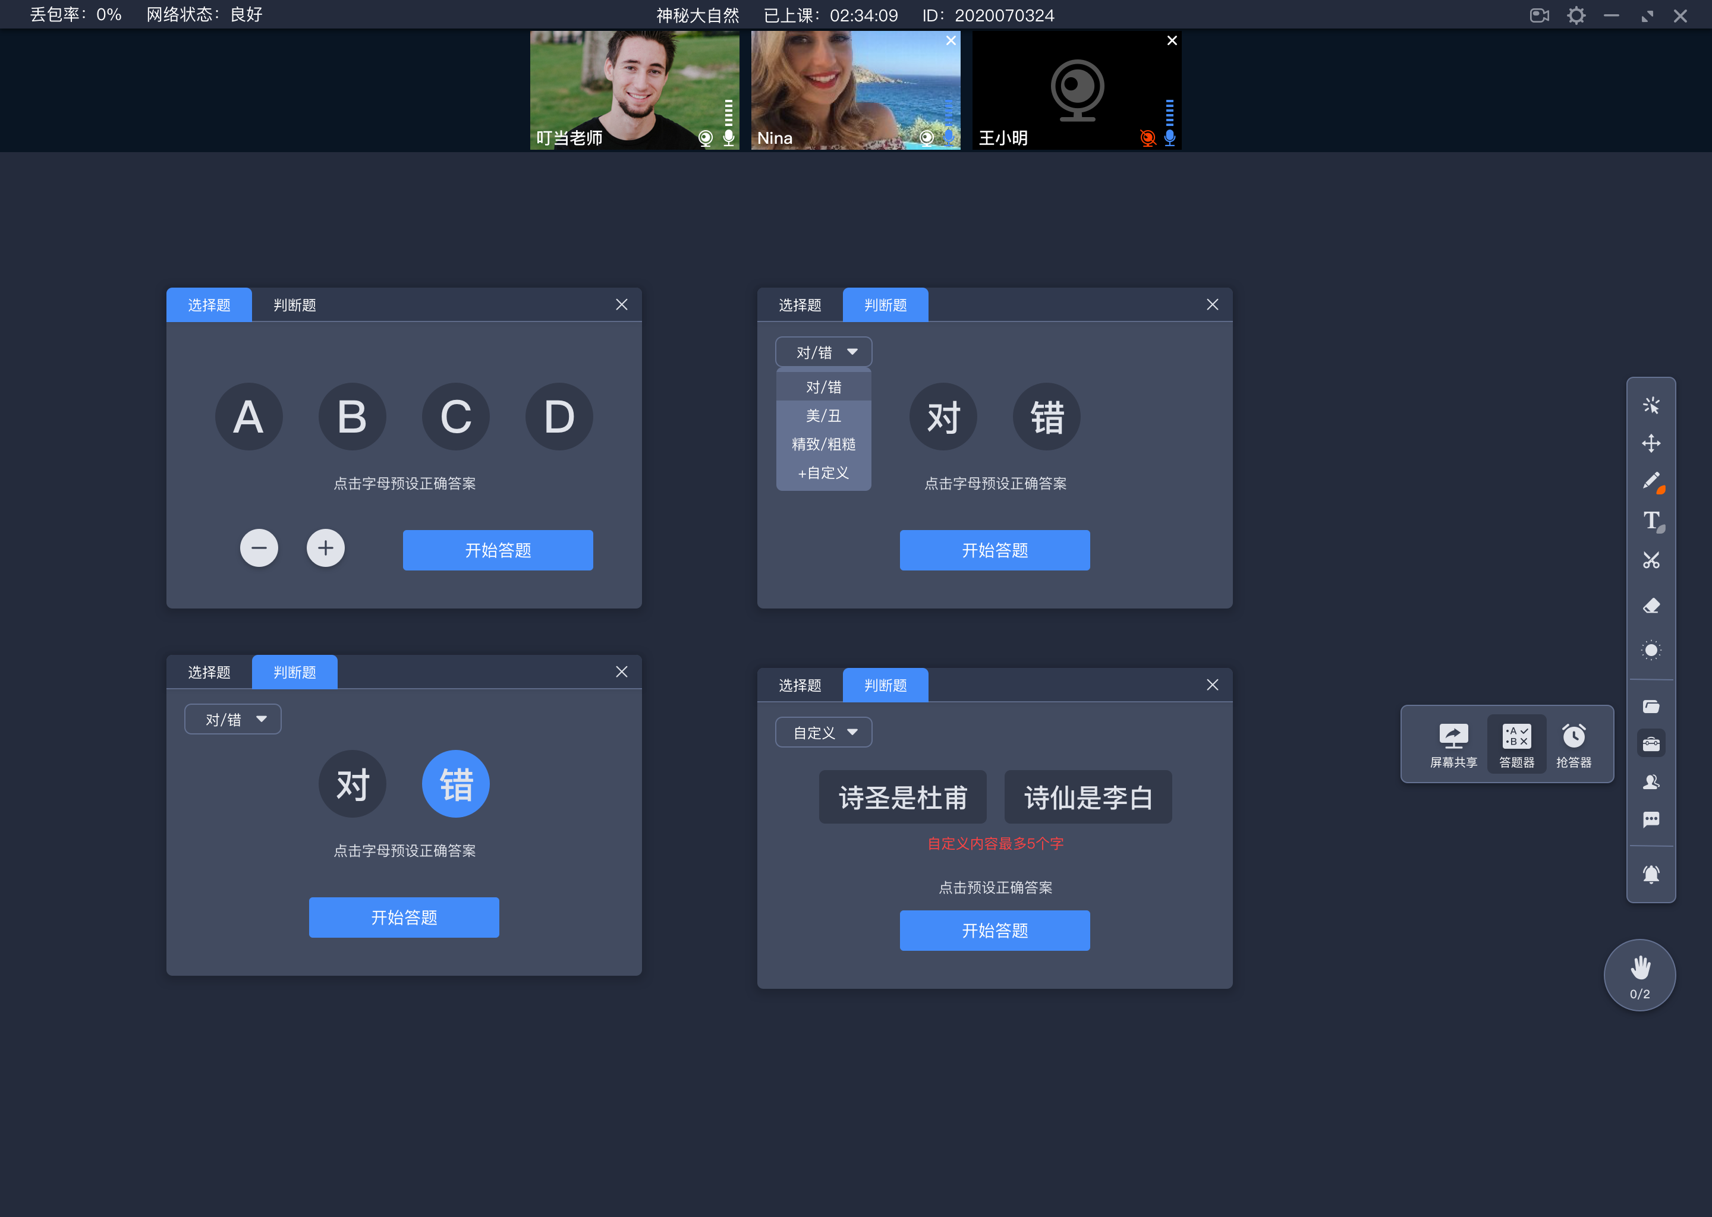Viewport: 1712px width, 1217px height.
Task: Click 开始答题 button in bottom-left panel
Action: pyautogui.click(x=404, y=917)
